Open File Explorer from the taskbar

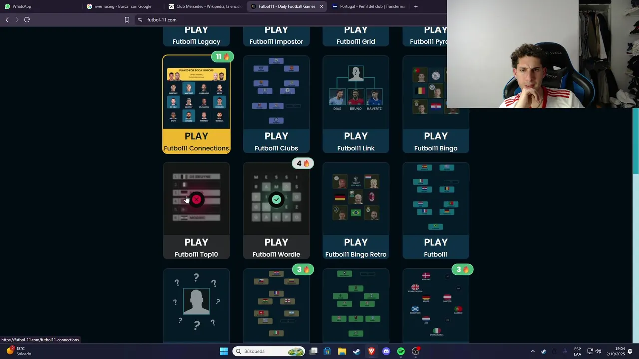pyautogui.click(x=342, y=351)
